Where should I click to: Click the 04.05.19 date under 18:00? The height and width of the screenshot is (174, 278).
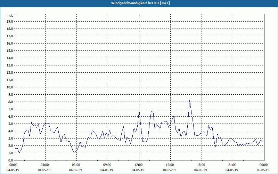pos(201,170)
